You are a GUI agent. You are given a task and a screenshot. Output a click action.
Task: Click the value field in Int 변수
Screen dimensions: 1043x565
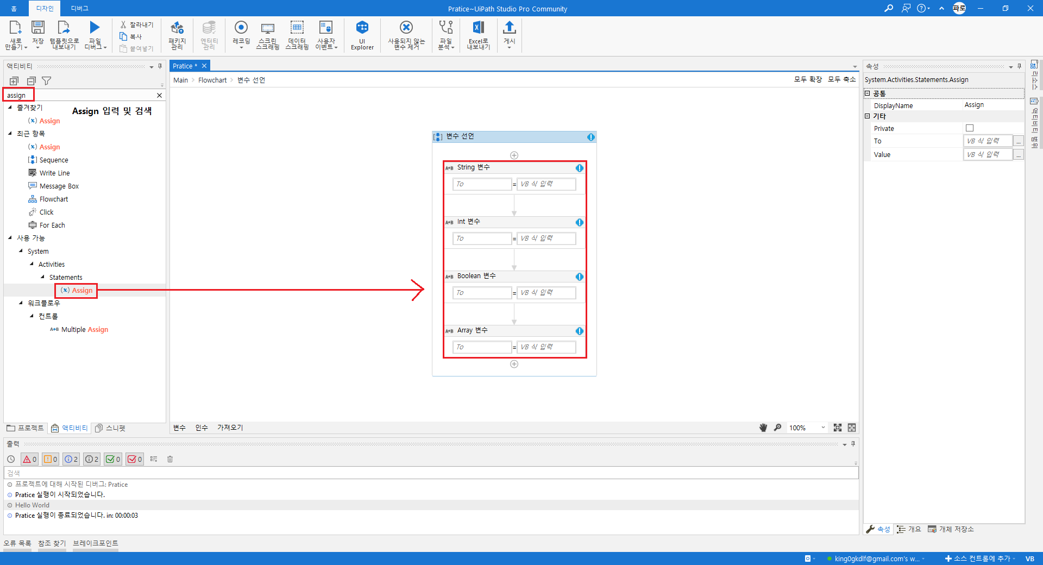pos(546,238)
